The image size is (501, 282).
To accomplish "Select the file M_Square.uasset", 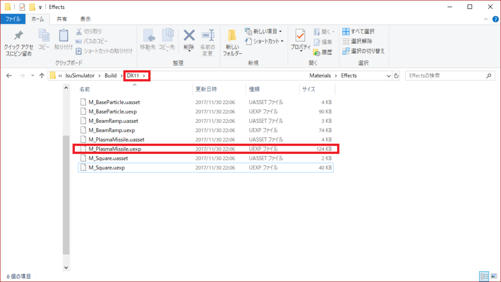I will click(x=206, y=158).
